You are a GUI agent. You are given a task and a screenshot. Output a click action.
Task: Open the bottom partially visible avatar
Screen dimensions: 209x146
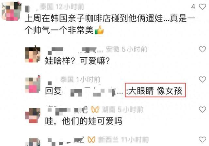pyautogui.click(x=33, y=142)
